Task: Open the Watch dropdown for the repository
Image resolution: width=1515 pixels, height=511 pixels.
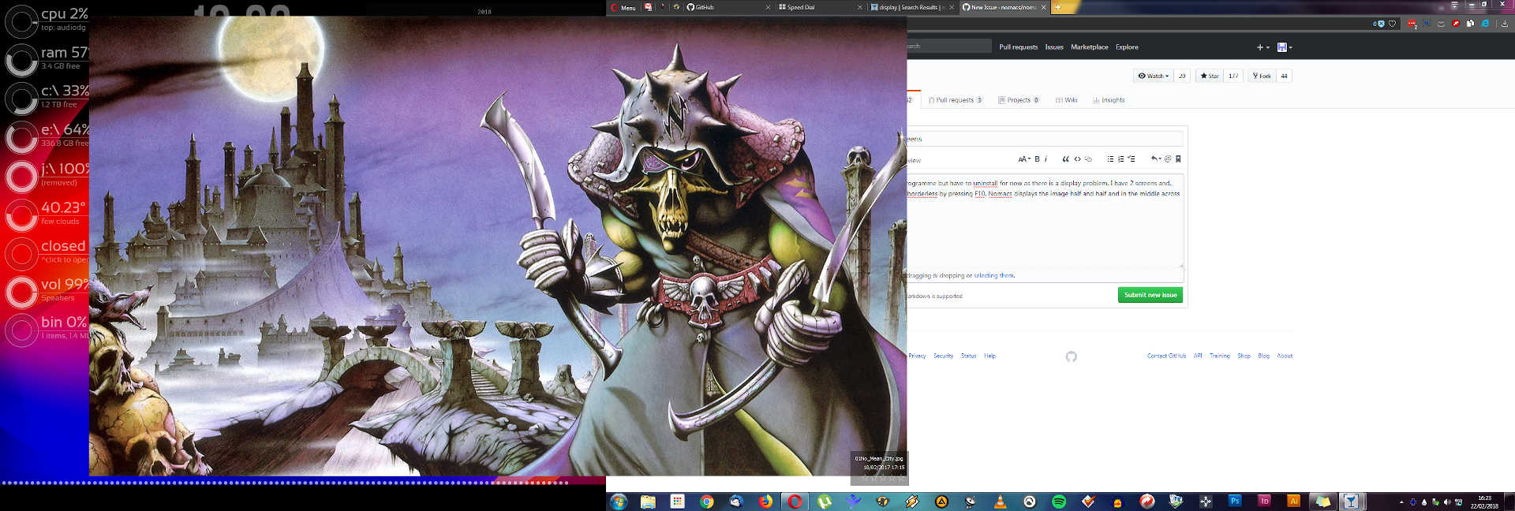Action: 1154,76
